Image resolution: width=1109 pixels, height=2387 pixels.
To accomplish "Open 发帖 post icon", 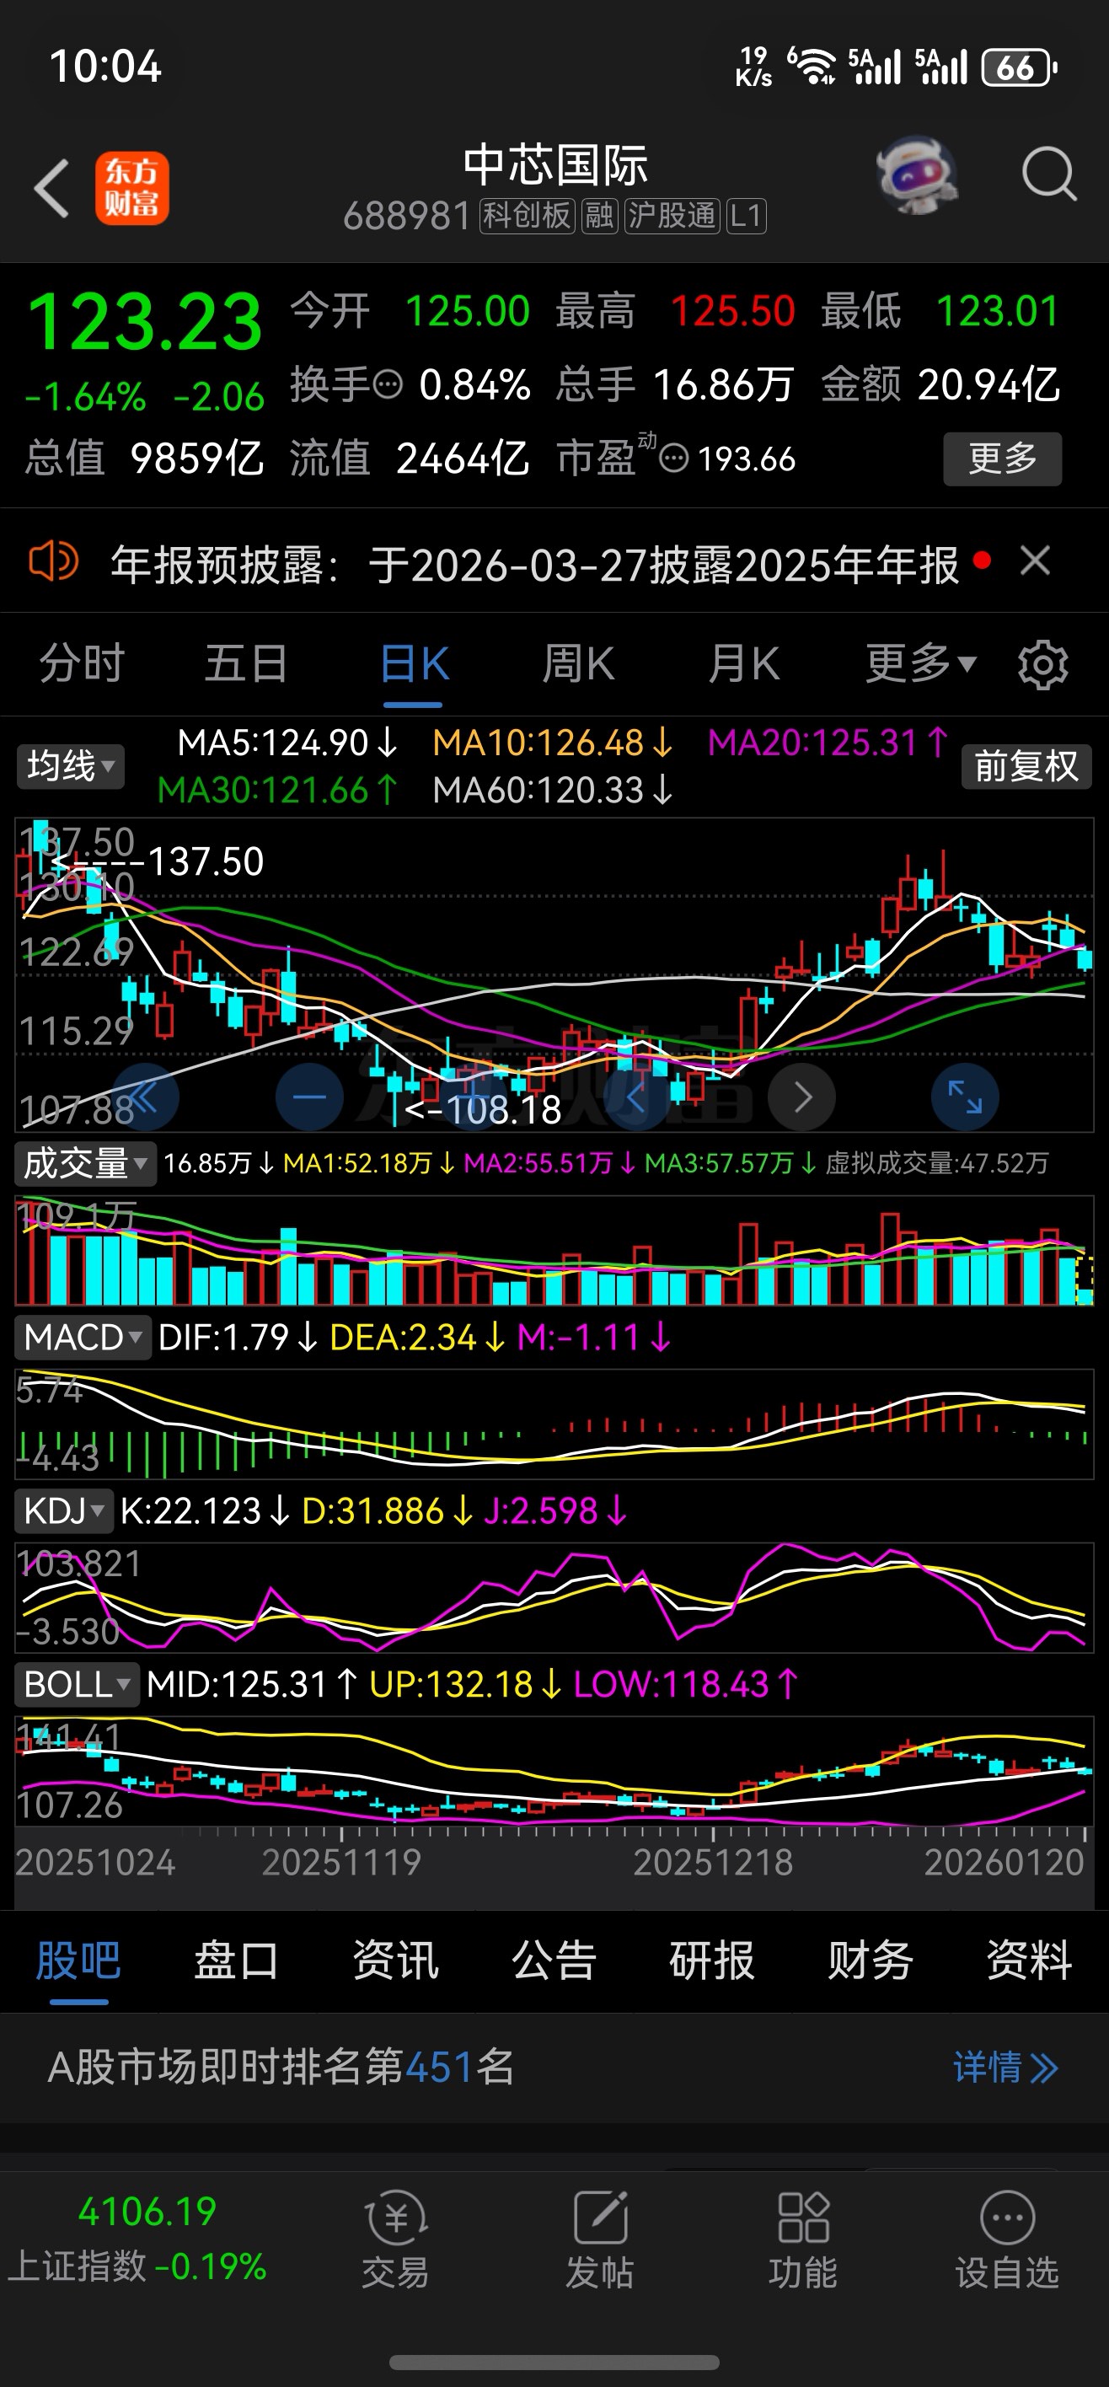I will click(x=600, y=2239).
